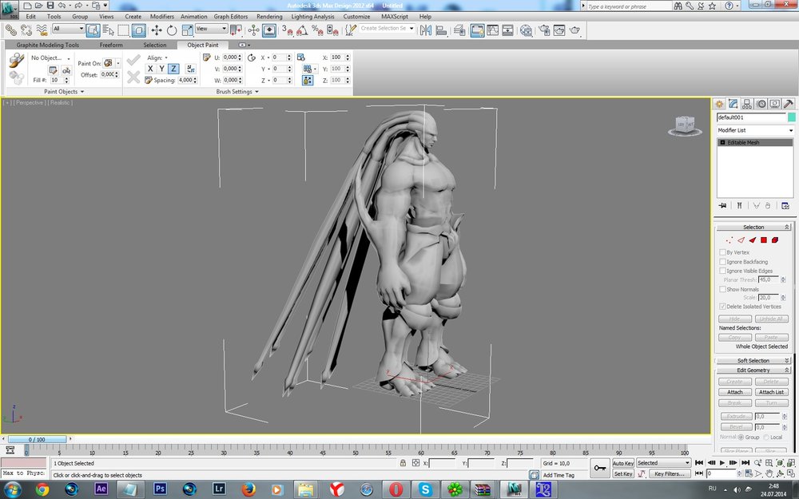Click the ViewCube in the viewport
This screenshot has width=799, height=499.
[x=685, y=125]
